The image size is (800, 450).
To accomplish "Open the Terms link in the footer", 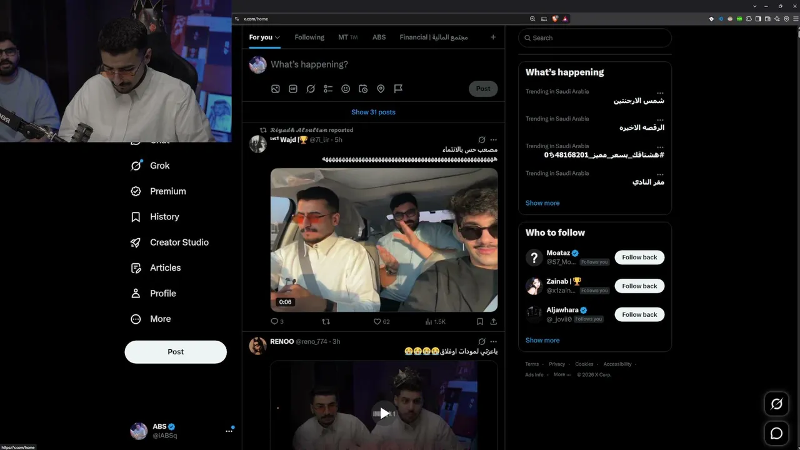I will [x=532, y=364].
